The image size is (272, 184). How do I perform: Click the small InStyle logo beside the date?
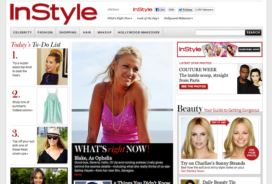point(143,10)
